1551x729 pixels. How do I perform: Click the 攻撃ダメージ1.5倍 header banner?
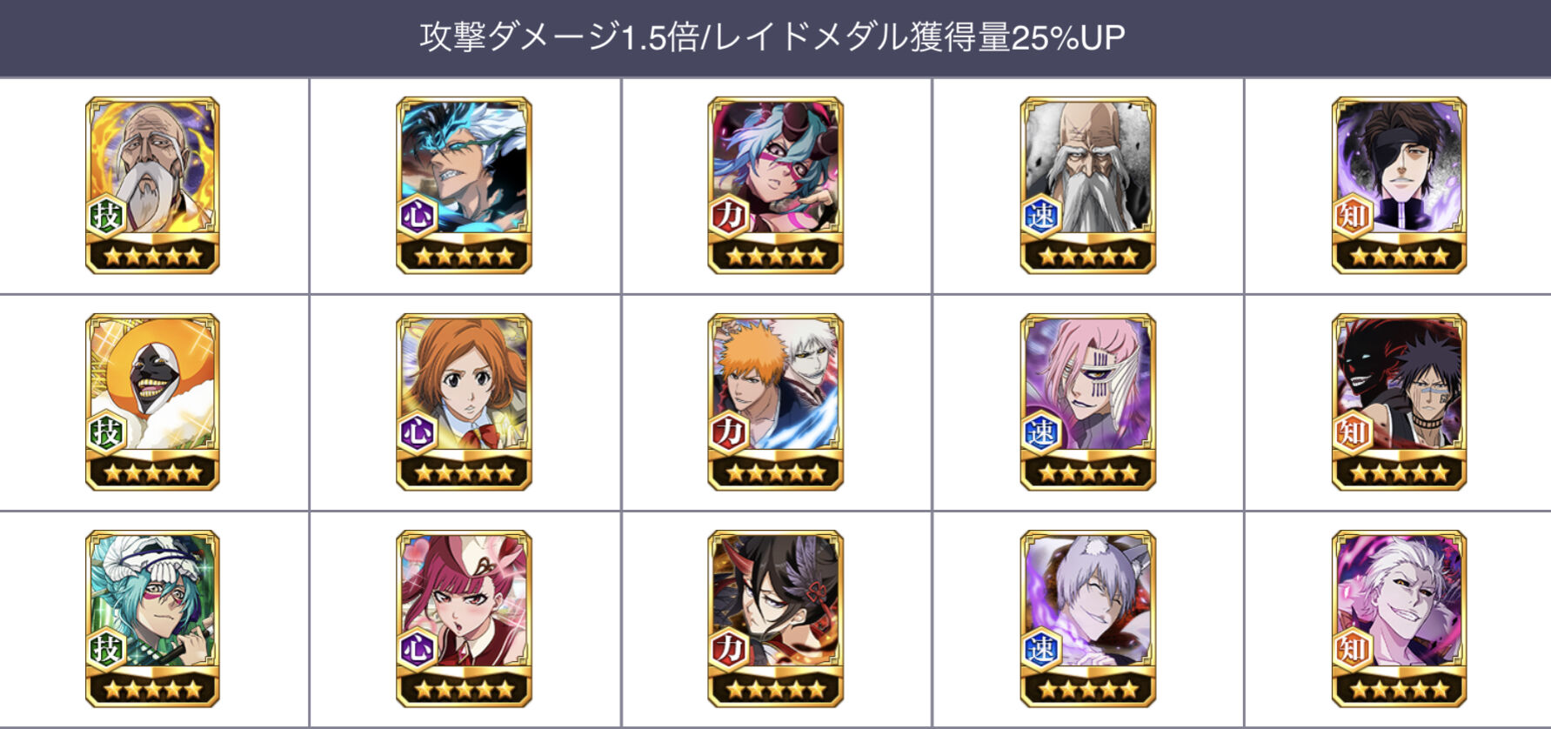pos(775,37)
